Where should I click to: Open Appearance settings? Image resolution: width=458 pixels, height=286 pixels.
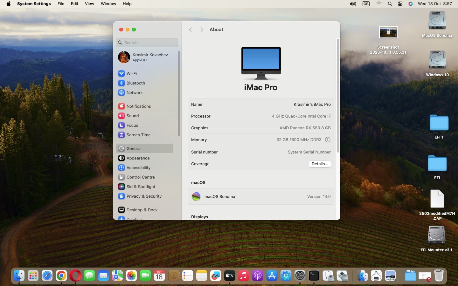pos(145,158)
